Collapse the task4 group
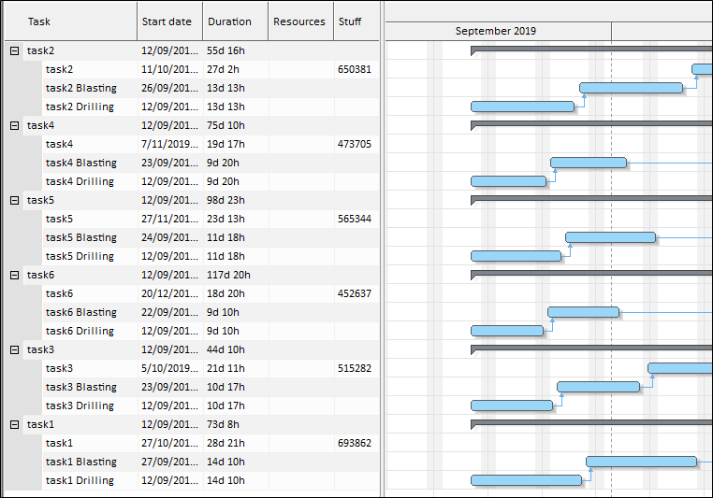This screenshot has width=713, height=498. [x=15, y=125]
